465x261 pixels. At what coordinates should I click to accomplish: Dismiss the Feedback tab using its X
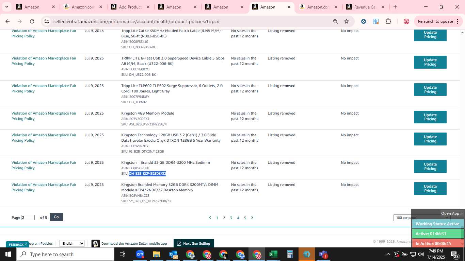coord(26,244)
